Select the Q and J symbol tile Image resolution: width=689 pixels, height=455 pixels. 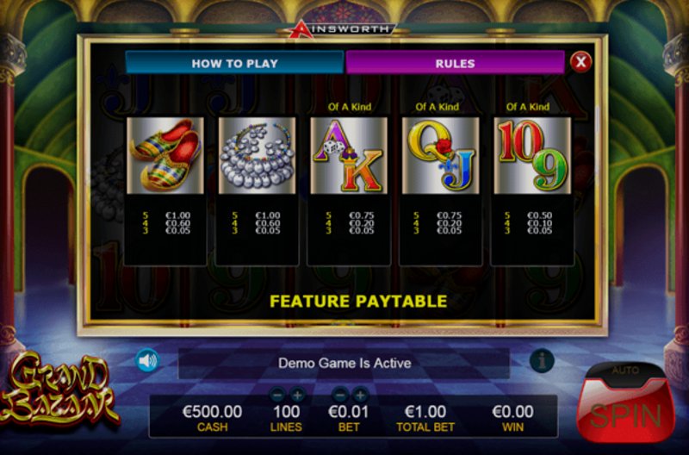(441, 155)
